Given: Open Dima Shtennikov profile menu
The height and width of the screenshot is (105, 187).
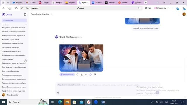Looking at the screenshot, I should click(x=11, y=95).
